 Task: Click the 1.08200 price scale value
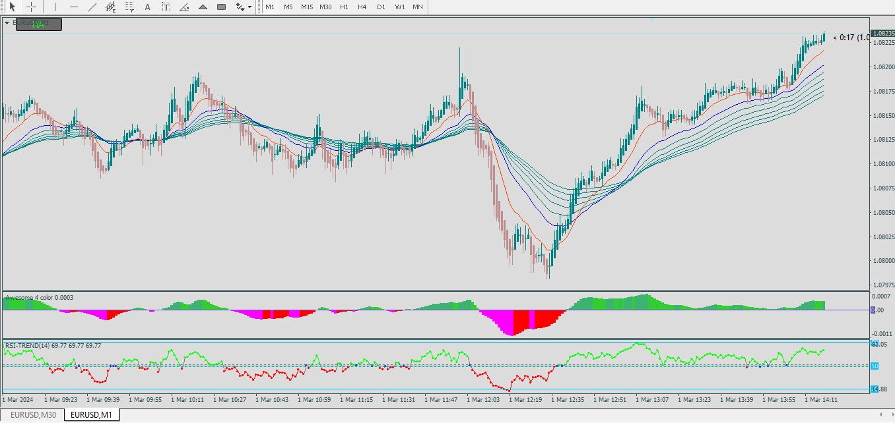pyautogui.click(x=882, y=67)
